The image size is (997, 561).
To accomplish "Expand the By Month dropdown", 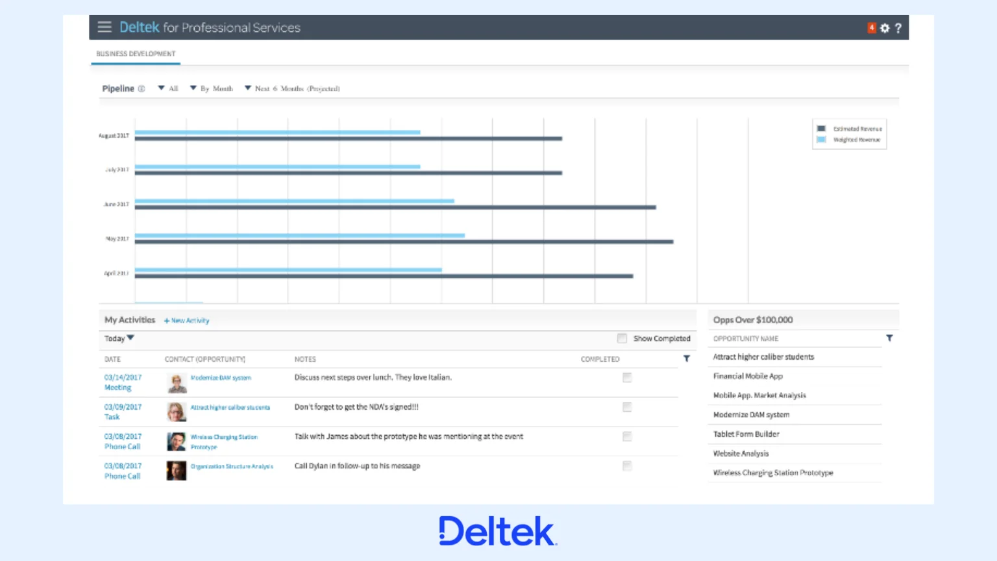I will (x=212, y=88).
